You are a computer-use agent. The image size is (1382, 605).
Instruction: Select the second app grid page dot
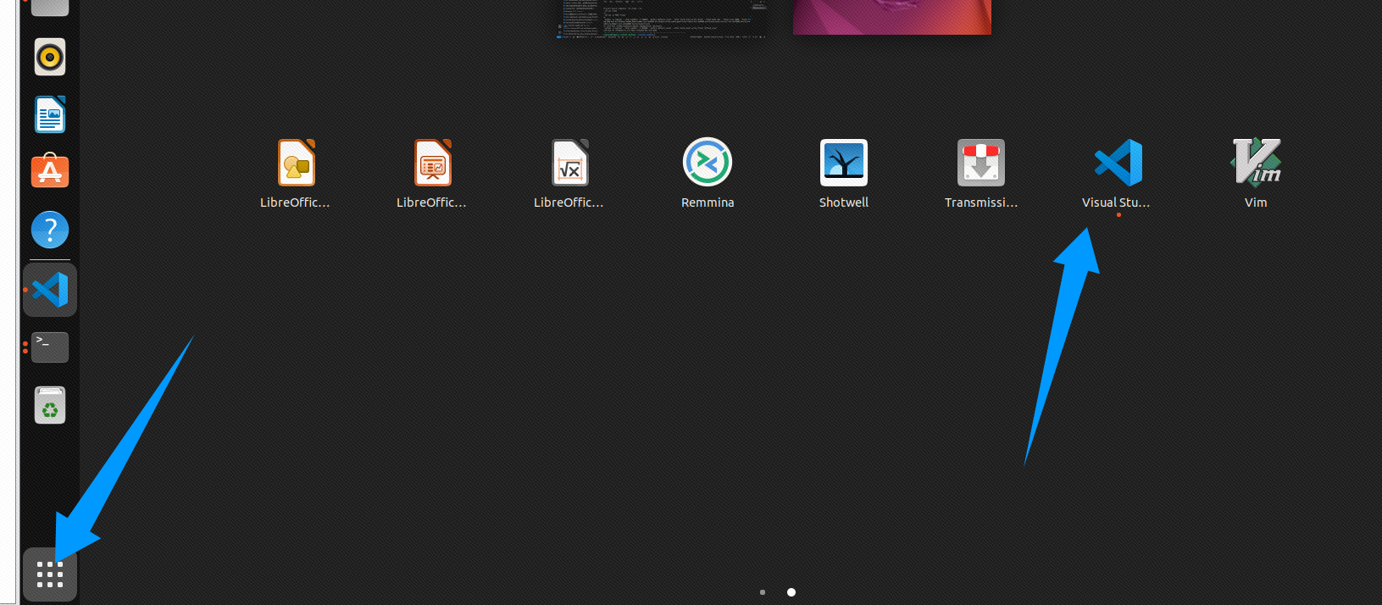pyautogui.click(x=791, y=592)
